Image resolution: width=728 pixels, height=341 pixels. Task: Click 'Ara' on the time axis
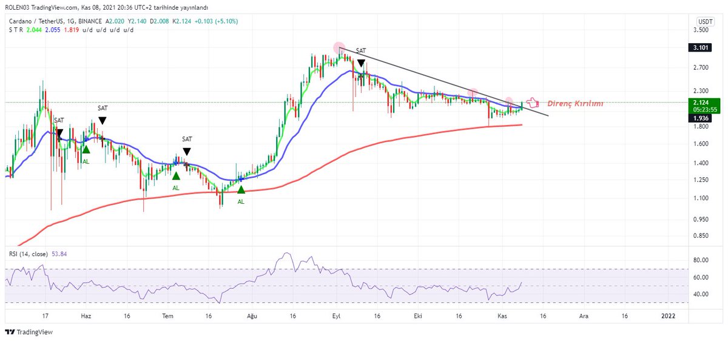(584, 316)
